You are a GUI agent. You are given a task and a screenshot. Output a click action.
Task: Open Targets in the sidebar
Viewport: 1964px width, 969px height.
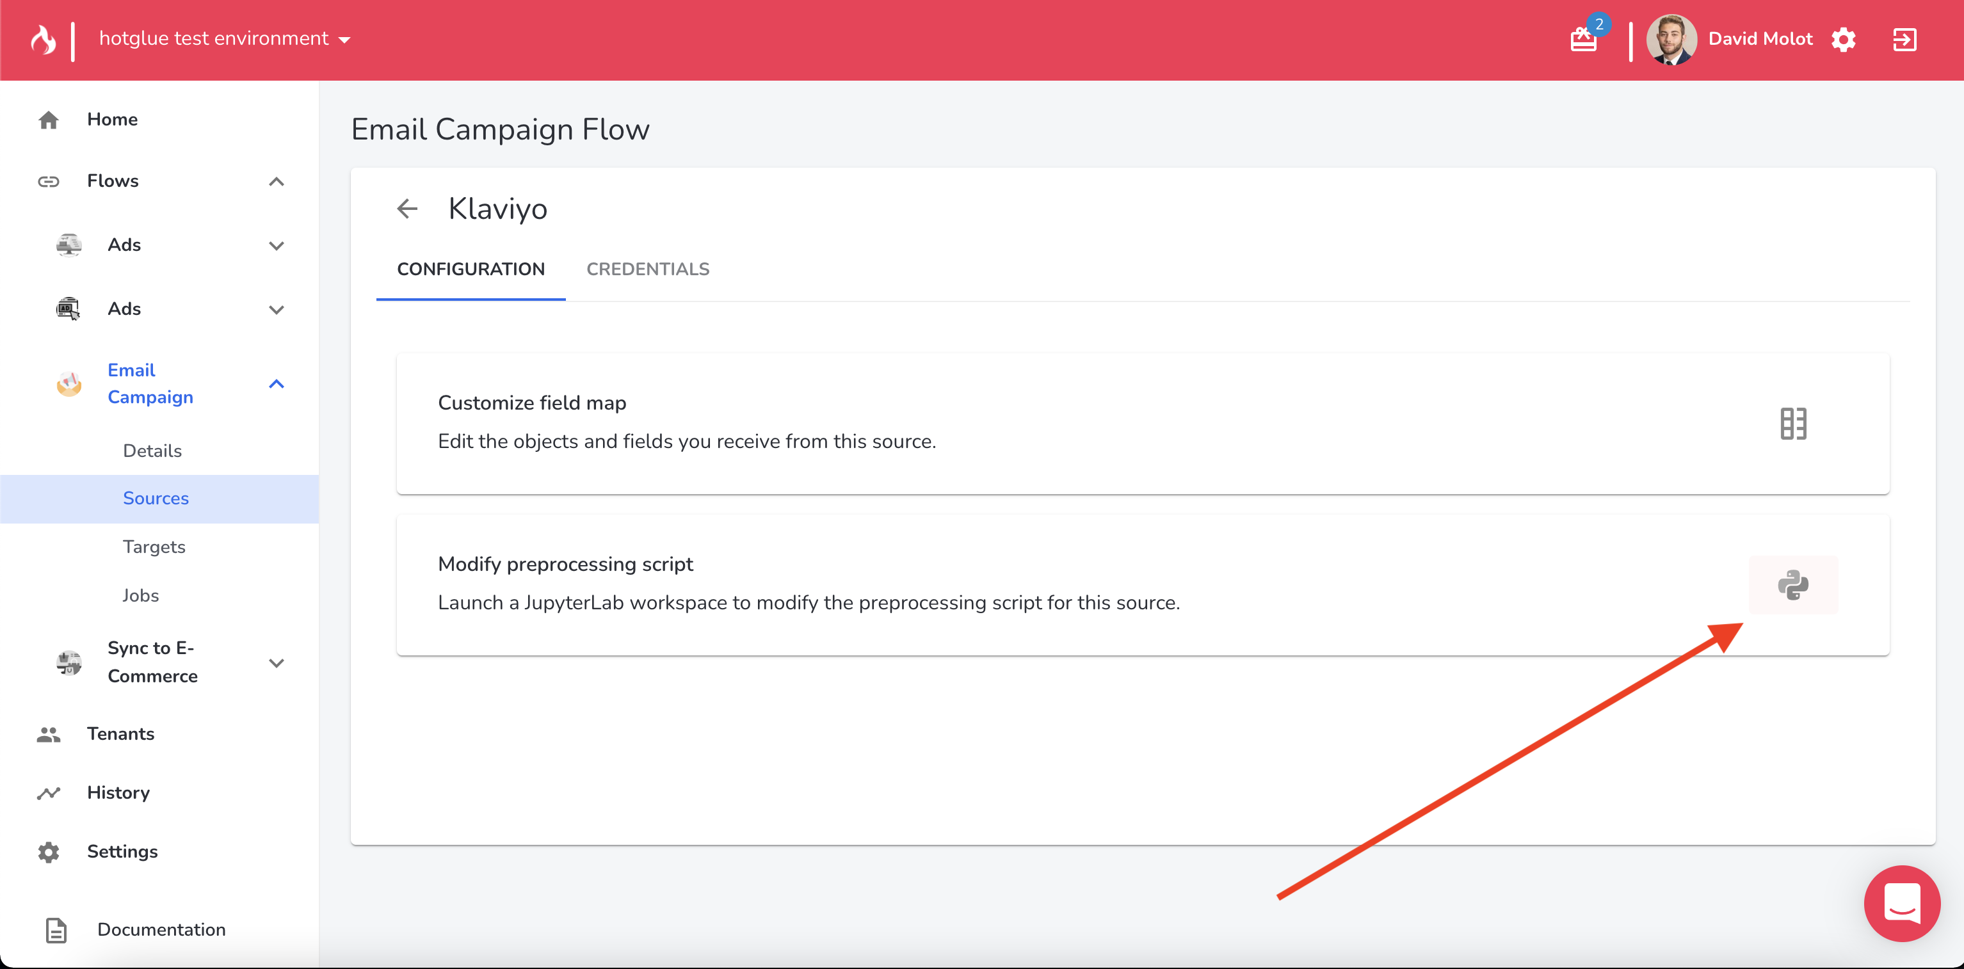154,547
